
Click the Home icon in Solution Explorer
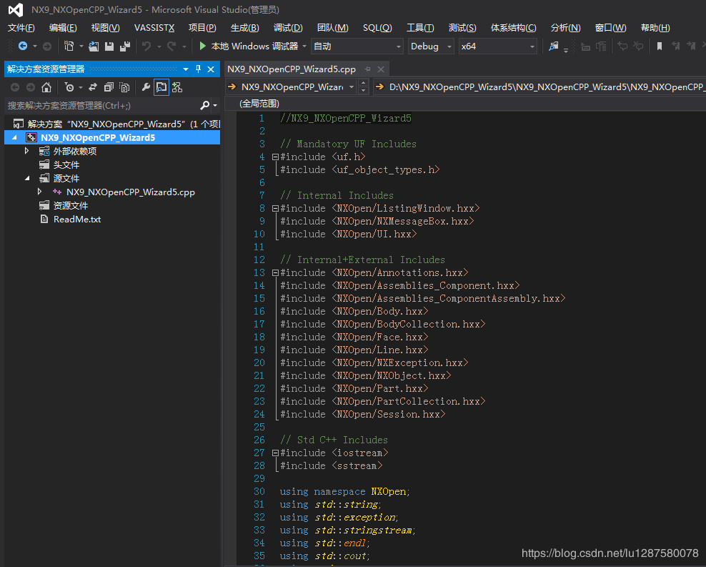[46, 87]
